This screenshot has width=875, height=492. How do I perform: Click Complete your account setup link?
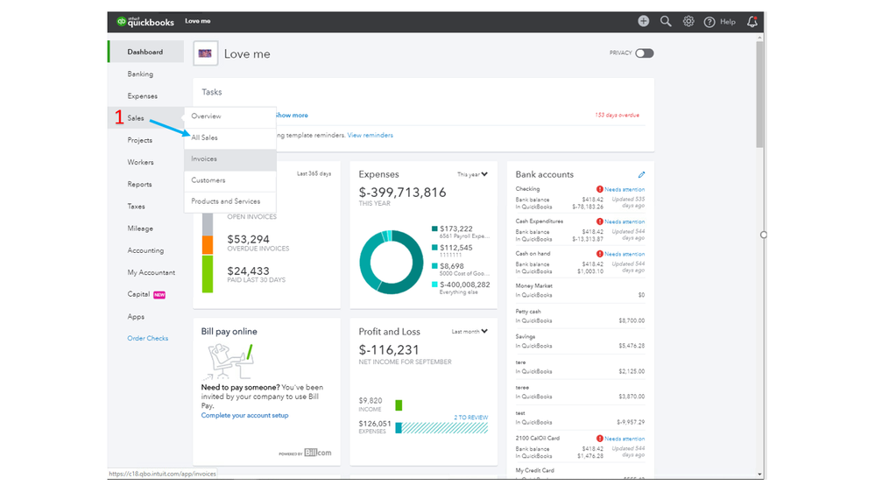pos(244,415)
